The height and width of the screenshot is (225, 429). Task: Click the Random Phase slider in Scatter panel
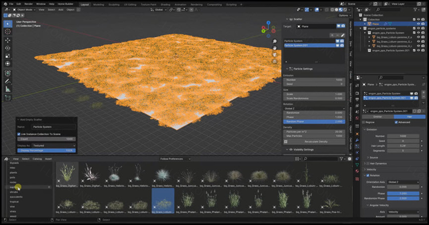314,121
